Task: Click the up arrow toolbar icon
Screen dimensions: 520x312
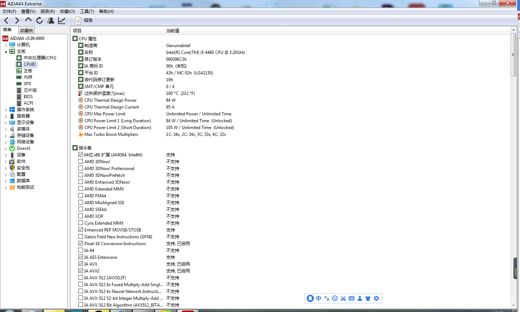Action: pyautogui.click(x=28, y=20)
